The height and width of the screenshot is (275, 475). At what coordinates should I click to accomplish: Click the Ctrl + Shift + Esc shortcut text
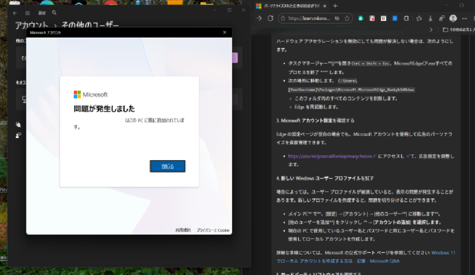pos(370,63)
